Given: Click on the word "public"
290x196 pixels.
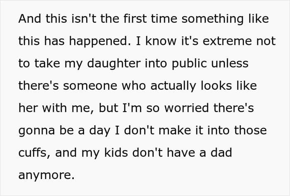Looking at the screenshot, I should (189, 64).
